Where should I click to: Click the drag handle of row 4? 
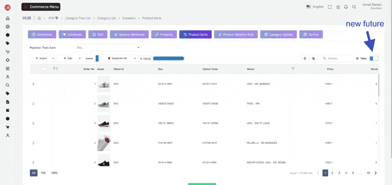pos(33,143)
